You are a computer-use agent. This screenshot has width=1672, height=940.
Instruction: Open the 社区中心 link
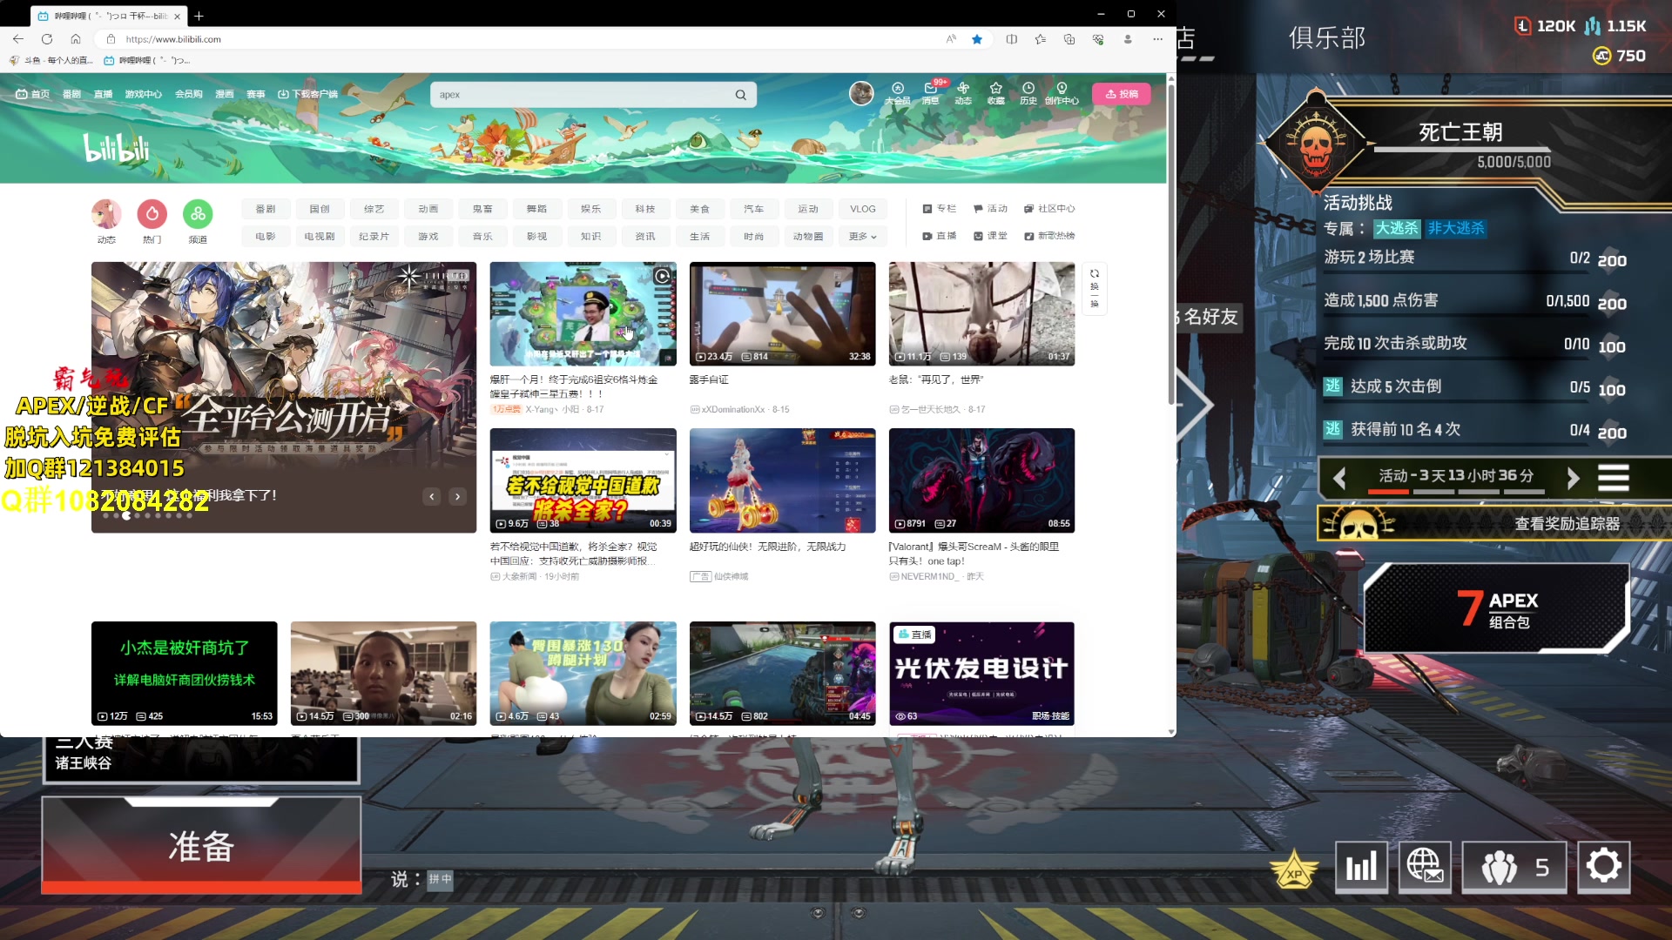pyautogui.click(x=1049, y=209)
